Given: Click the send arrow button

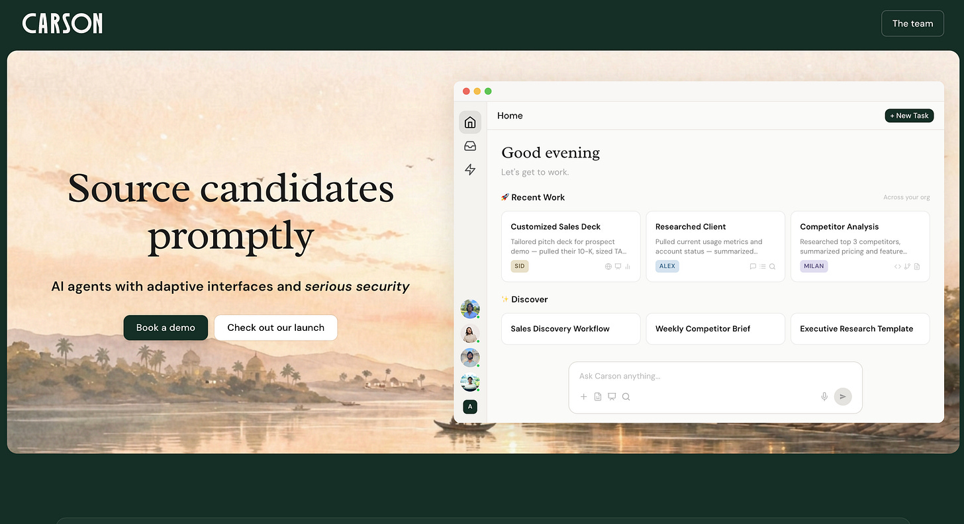Looking at the screenshot, I should click(x=843, y=396).
